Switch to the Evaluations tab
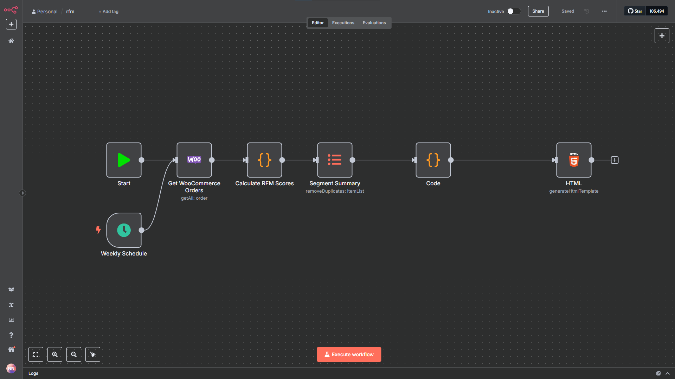The height and width of the screenshot is (379, 675). [x=374, y=23]
